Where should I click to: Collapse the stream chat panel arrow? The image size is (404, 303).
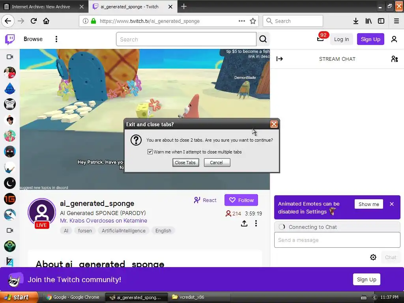click(x=280, y=59)
